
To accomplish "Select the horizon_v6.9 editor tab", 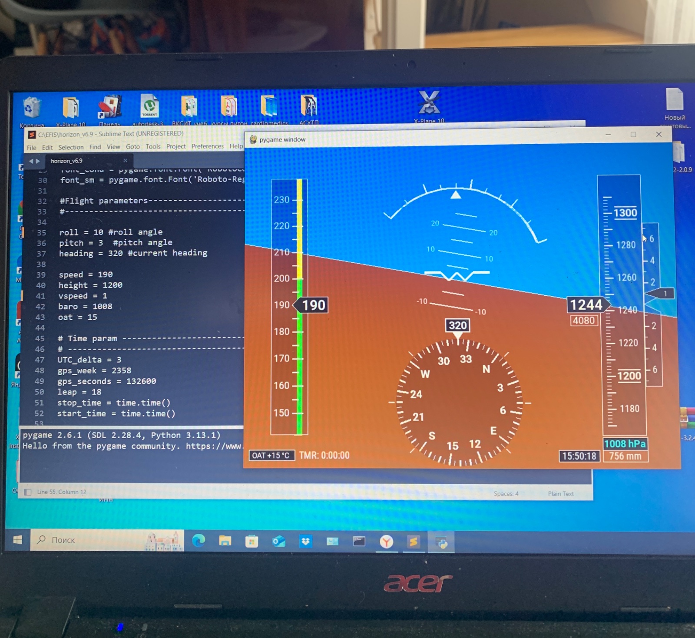I will 66,161.
